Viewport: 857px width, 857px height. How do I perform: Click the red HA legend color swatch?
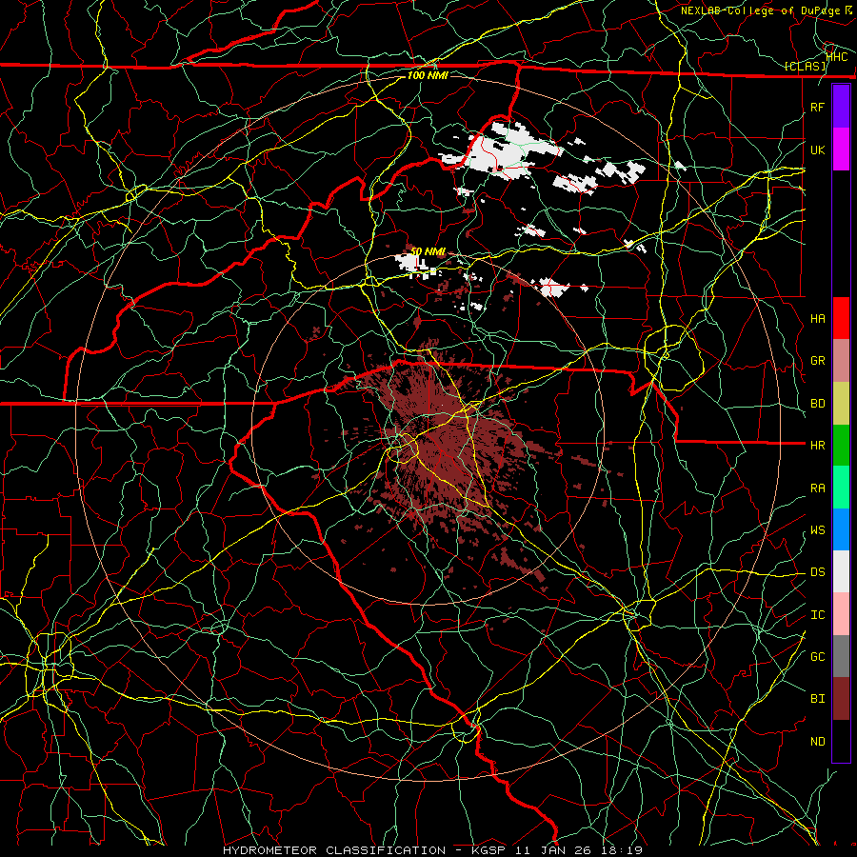tap(841, 318)
